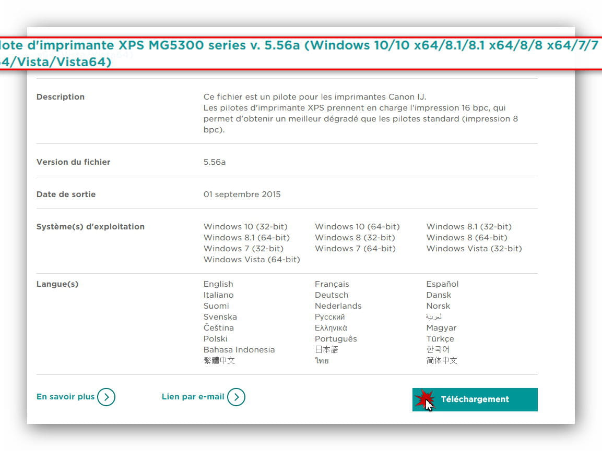602x451 pixels.
Task: Select the release date 01 septembre 2015
Action: [242, 194]
